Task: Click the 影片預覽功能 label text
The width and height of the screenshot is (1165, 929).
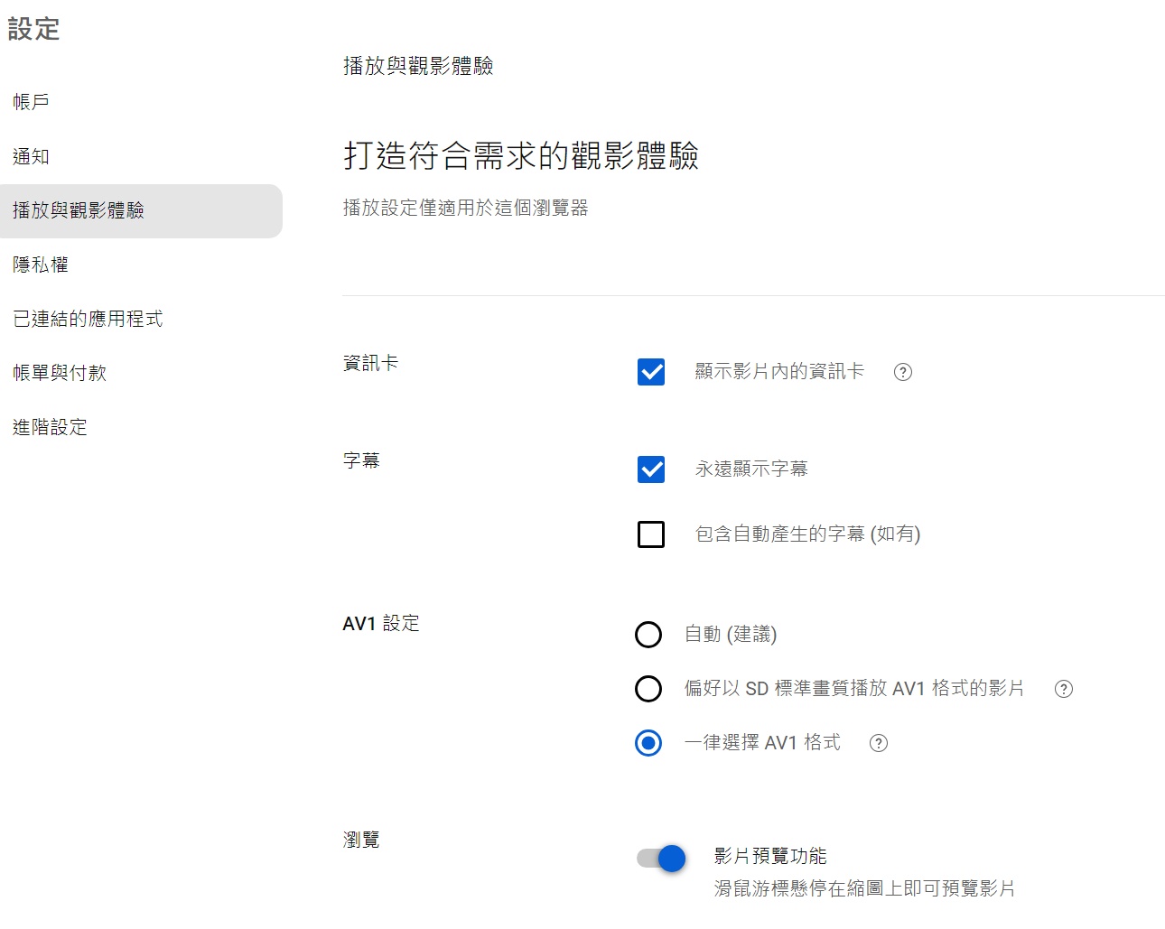Action: pos(770,856)
